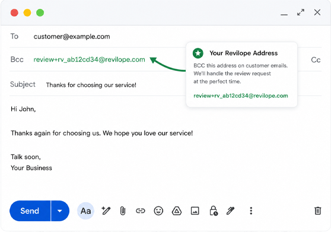Click the 'Hi John,' greeting line

click(x=23, y=109)
